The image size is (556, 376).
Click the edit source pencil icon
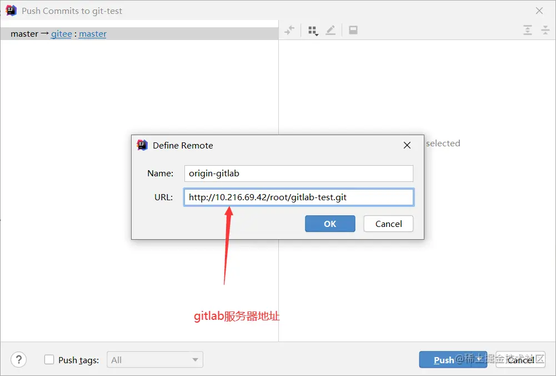click(330, 30)
